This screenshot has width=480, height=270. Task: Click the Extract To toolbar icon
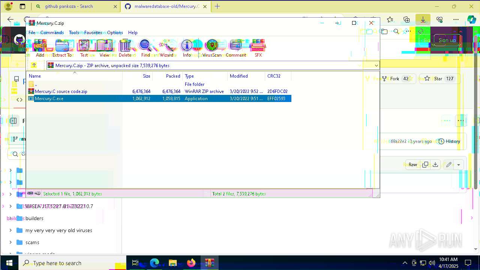[62, 48]
